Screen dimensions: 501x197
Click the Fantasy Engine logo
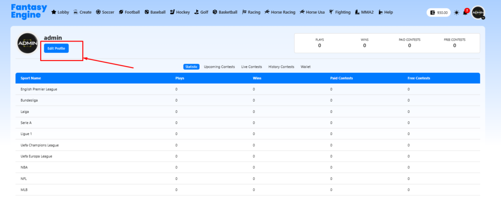[x=29, y=11]
